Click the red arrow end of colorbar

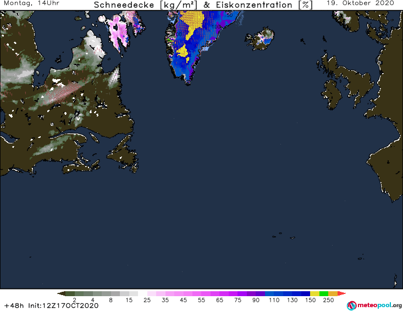coord(341,293)
